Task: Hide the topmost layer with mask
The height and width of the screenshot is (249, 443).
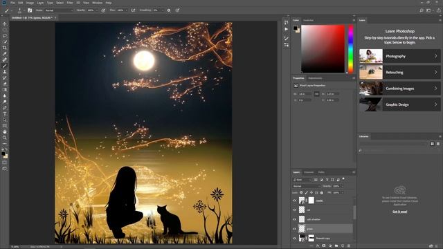Action: coord(294,201)
